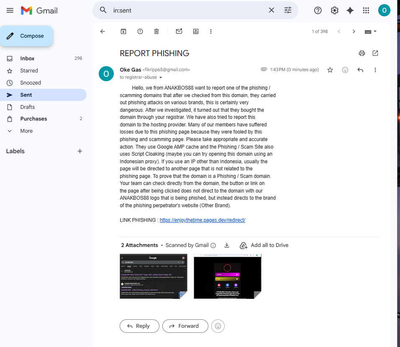400x347 pixels.
Task: Click the Reply button below the email
Action: point(139,326)
